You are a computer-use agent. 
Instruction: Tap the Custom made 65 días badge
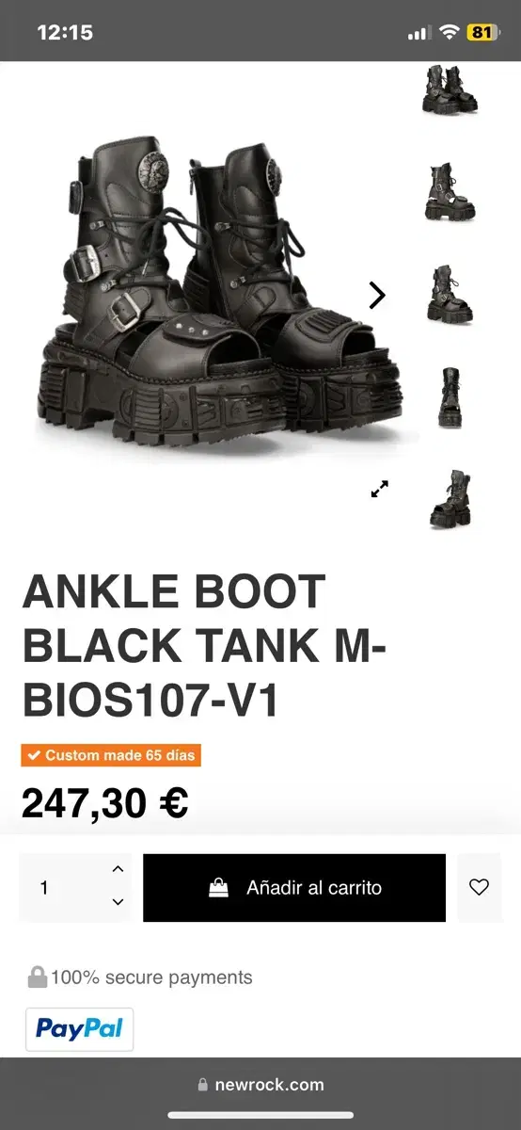pyautogui.click(x=111, y=755)
